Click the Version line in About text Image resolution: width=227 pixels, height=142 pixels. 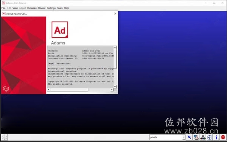(74, 51)
